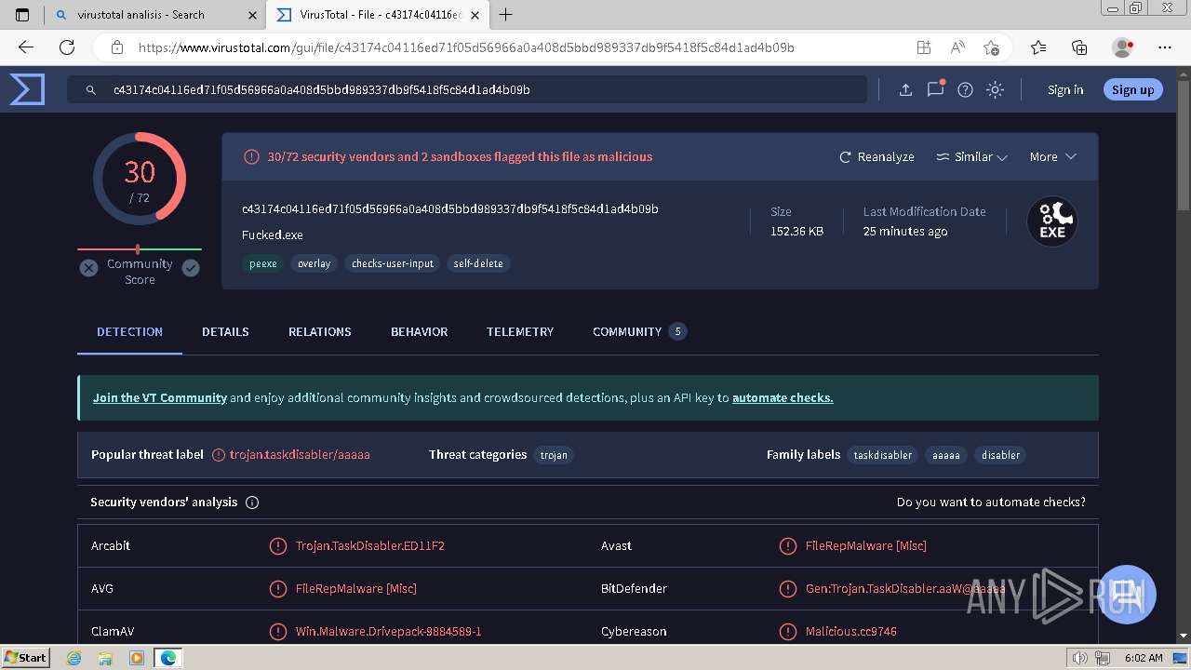Switch to the COMMUNITY tab

pyautogui.click(x=639, y=332)
